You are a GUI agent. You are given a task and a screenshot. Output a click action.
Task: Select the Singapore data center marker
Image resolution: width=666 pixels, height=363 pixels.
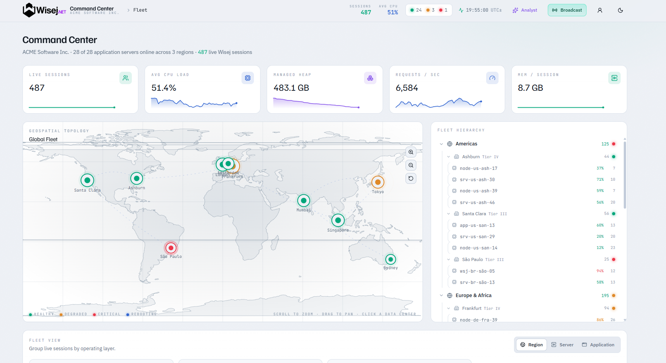point(338,220)
